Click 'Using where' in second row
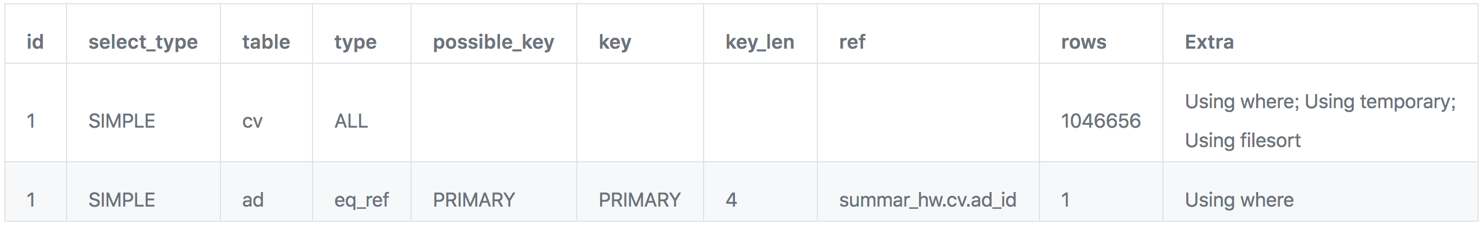Viewport: 1483px width, 225px height. [x=1239, y=200]
